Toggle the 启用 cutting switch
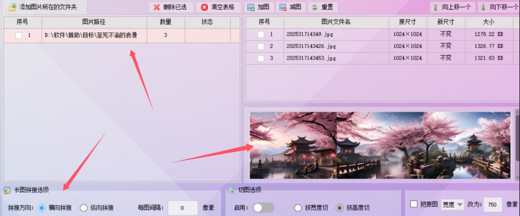 click(x=263, y=208)
